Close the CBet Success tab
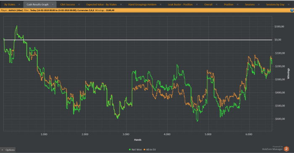Screen dimensions: 294x153 coord(79,5)
